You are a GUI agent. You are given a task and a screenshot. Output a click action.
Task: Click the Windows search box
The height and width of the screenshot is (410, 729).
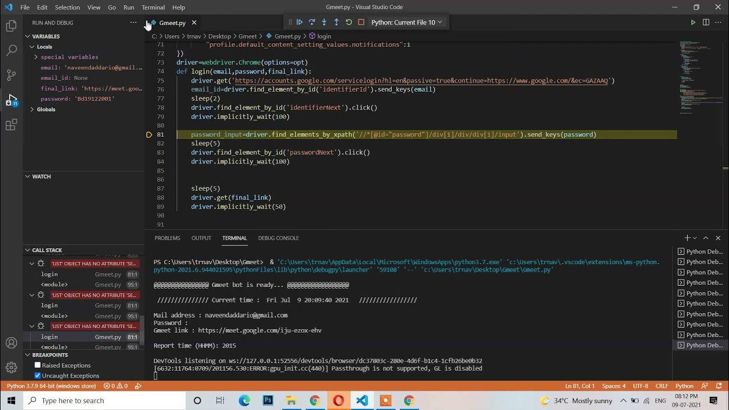point(104,400)
